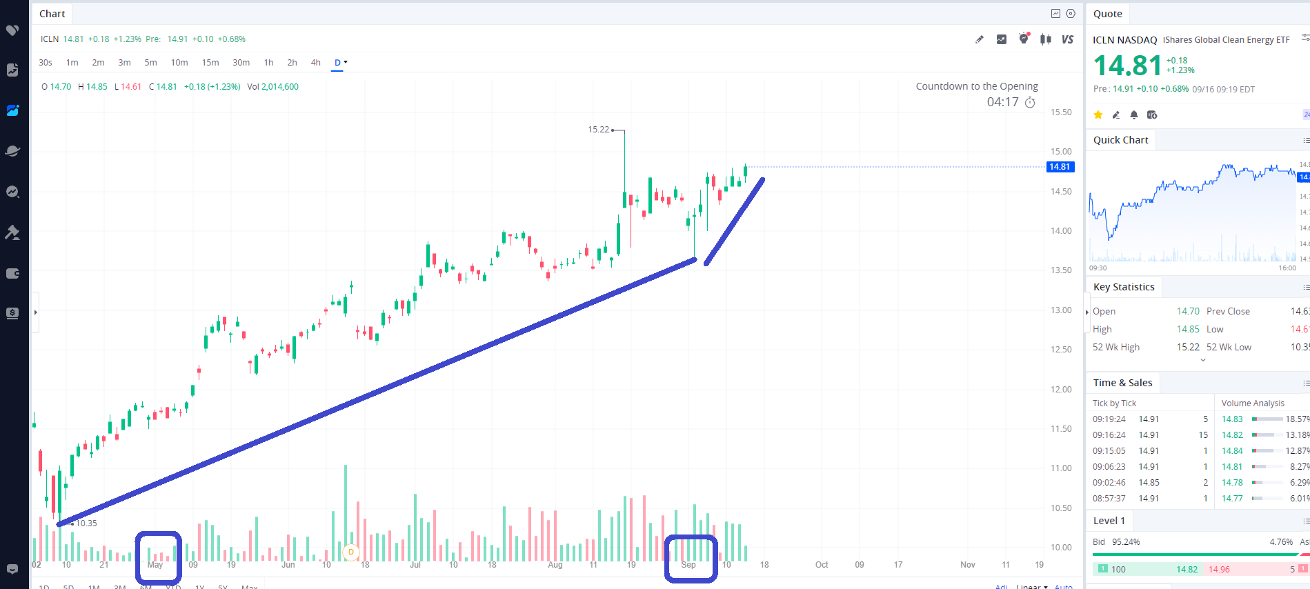Click the Volume Analysis header
The height and width of the screenshot is (589, 1310).
click(1253, 403)
